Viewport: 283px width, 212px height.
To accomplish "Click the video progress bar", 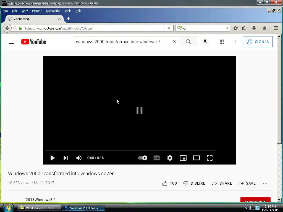I will [131, 151].
